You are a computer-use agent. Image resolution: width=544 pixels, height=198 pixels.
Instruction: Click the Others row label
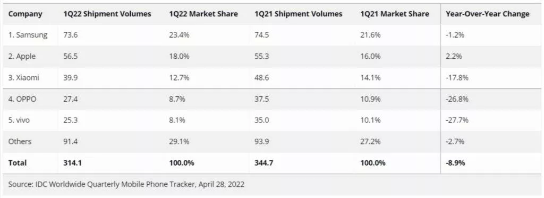[x=20, y=141]
